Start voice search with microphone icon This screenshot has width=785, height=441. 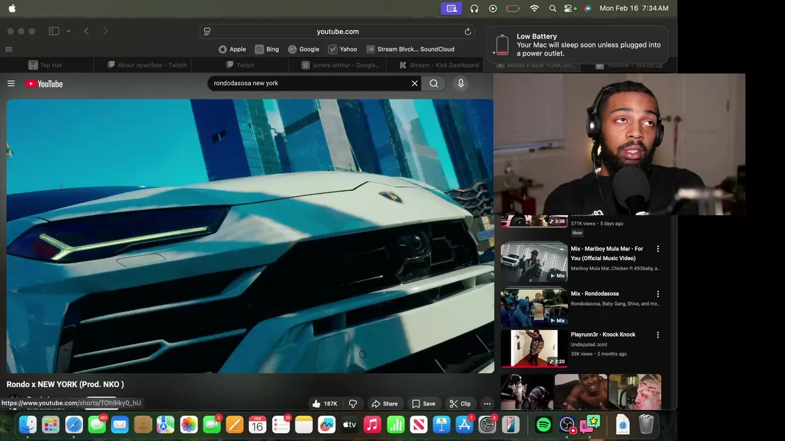[x=461, y=83]
